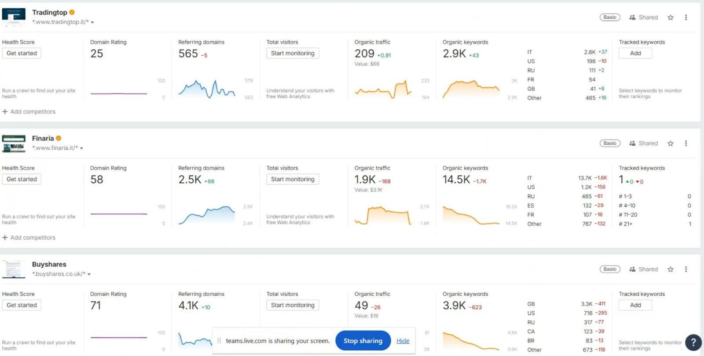Star the Finaria project as favorite
Screen dimensions: 704x356
671,144
